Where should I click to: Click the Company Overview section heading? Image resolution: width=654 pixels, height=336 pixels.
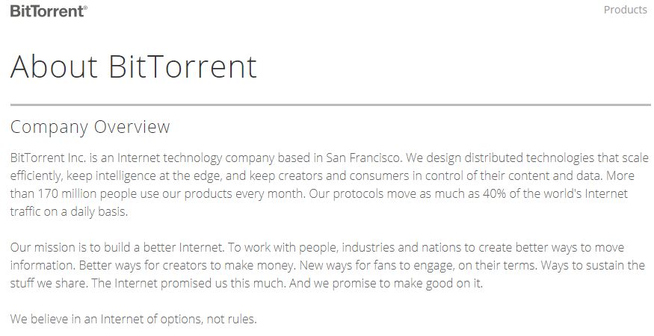(x=90, y=127)
